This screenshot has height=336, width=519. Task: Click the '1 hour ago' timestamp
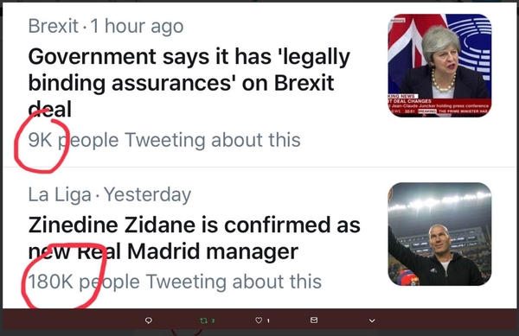pyautogui.click(x=137, y=26)
